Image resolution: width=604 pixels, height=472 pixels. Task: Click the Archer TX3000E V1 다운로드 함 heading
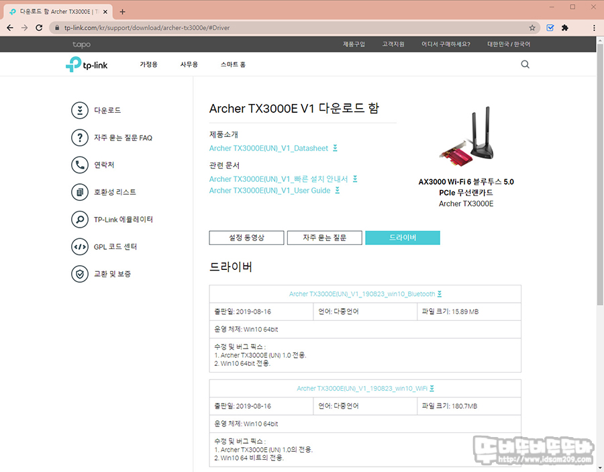294,108
